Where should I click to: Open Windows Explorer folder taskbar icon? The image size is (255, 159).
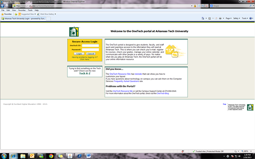coord(23,156)
